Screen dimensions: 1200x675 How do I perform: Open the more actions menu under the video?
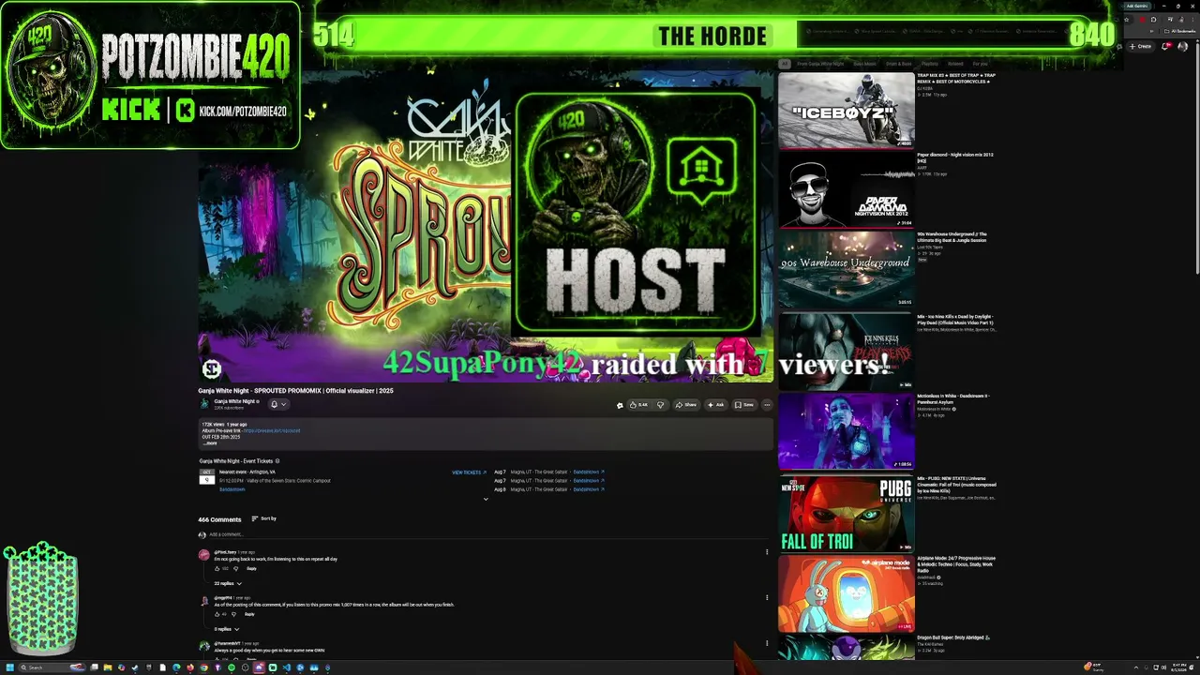coord(767,405)
